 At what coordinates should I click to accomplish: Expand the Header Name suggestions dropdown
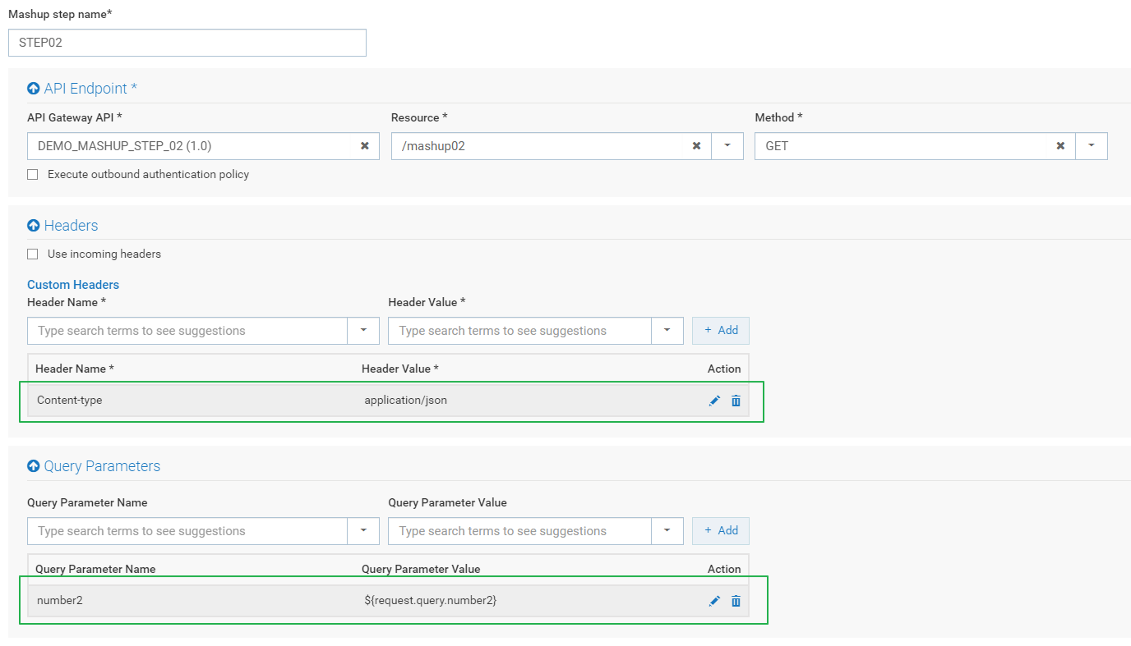tap(363, 331)
